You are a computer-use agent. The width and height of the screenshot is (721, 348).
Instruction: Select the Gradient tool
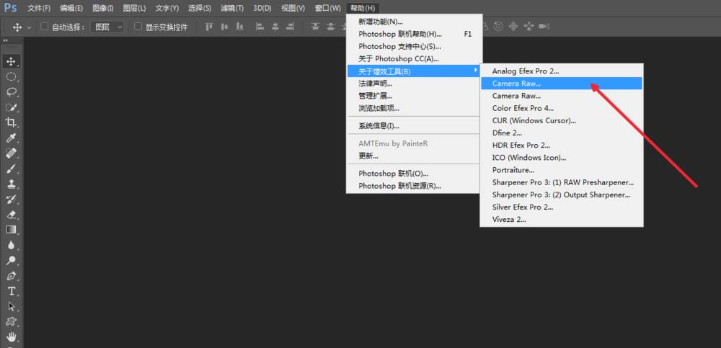(12, 230)
